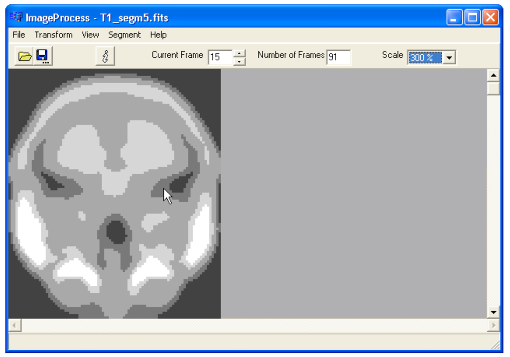Click the horizontal scrollbar right arrow

493,326
